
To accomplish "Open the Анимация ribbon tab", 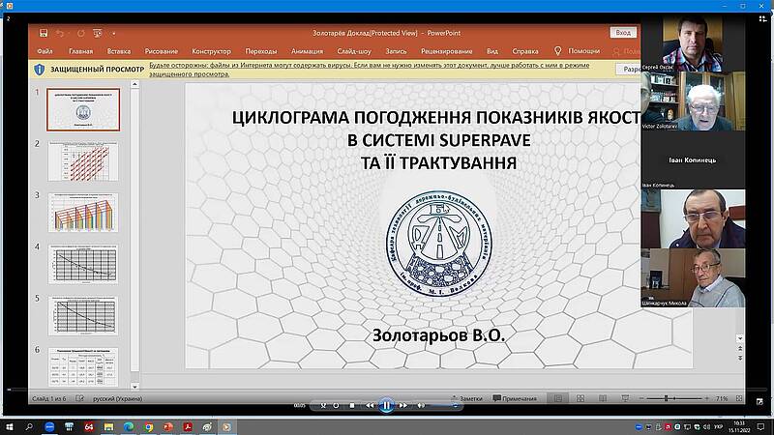I will click(x=307, y=51).
